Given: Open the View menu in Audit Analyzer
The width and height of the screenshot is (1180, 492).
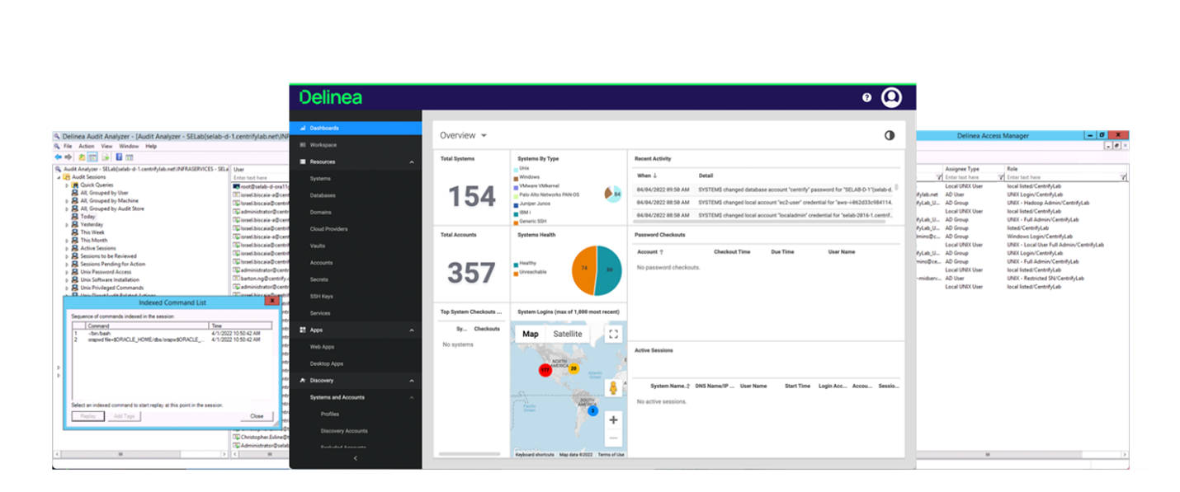Looking at the screenshot, I should 106,146.
